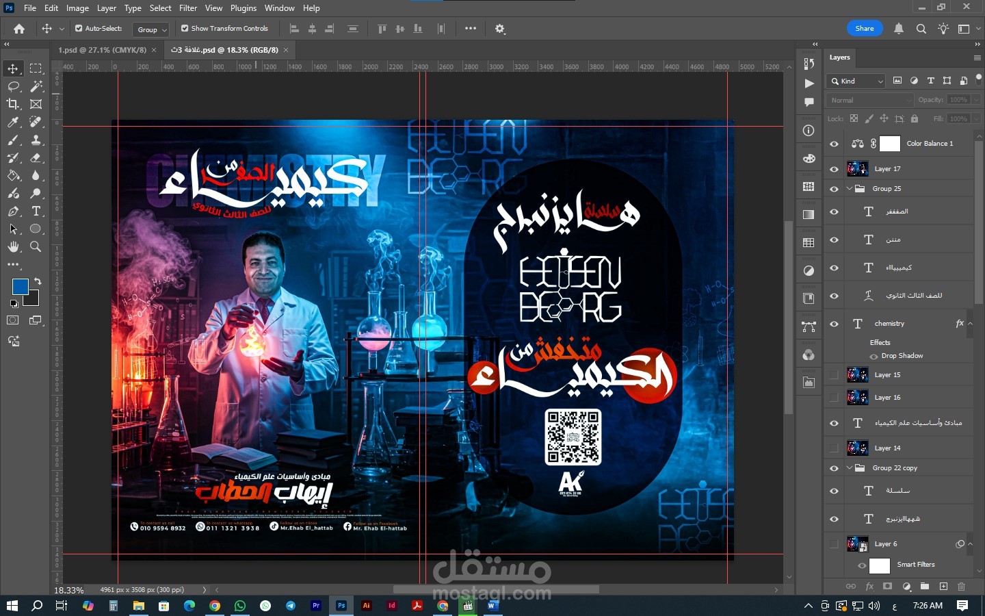Click the Share button
This screenshot has height=616, width=985.
(x=865, y=28)
